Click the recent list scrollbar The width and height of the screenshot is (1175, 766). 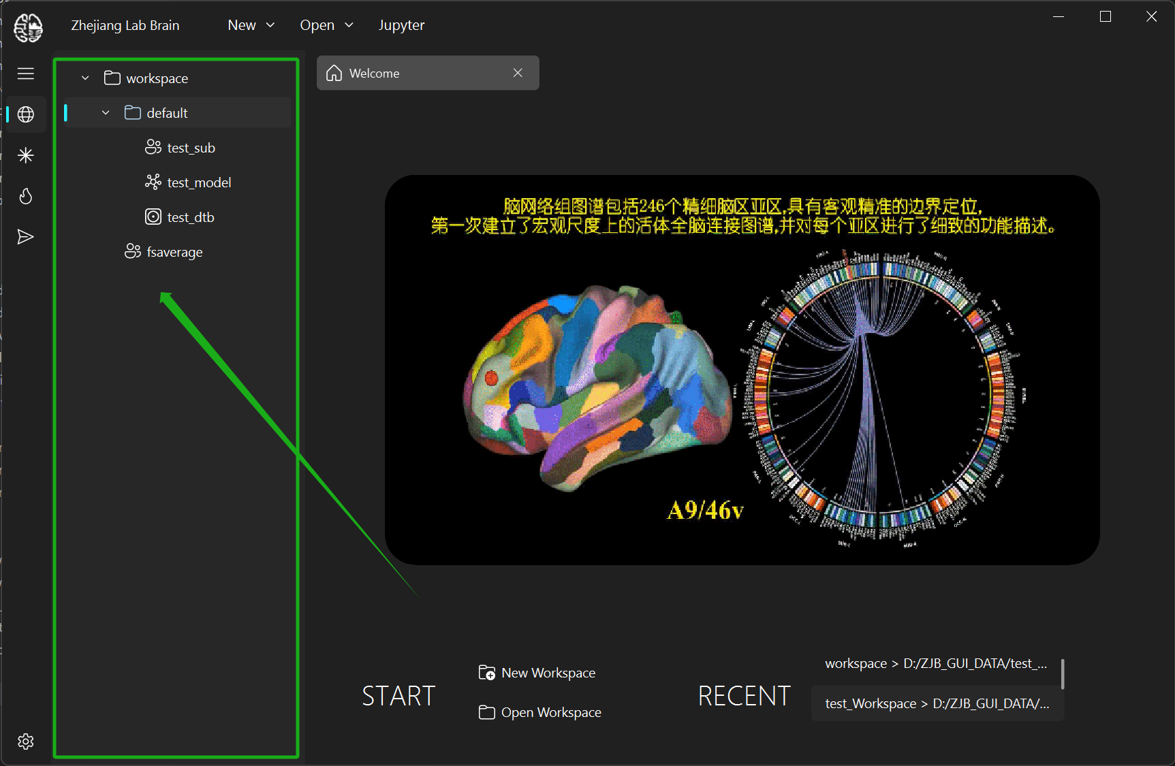[x=1063, y=673]
